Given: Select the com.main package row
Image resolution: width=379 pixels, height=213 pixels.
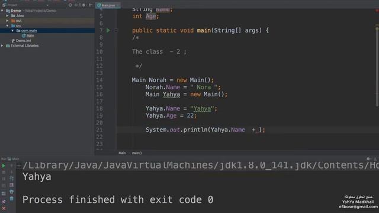Looking at the screenshot, I should (47, 31).
